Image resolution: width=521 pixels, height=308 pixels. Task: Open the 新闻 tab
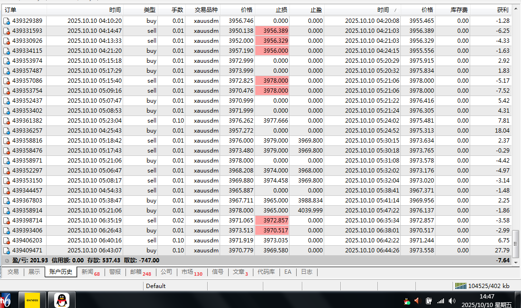(x=90, y=272)
